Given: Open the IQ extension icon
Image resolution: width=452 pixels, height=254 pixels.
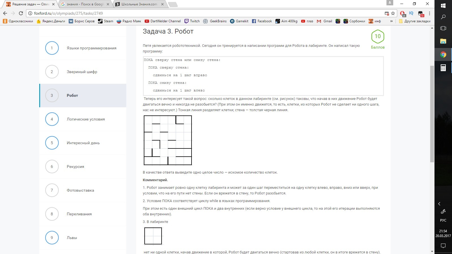Looking at the screenshot, I should click(411, 13).
